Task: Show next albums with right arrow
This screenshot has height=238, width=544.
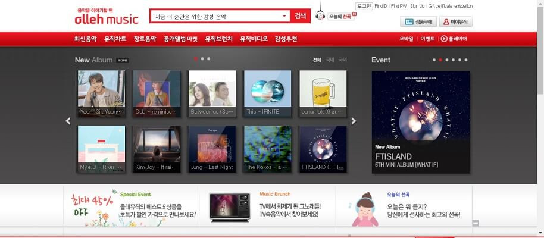Action: tap(354, 121)
